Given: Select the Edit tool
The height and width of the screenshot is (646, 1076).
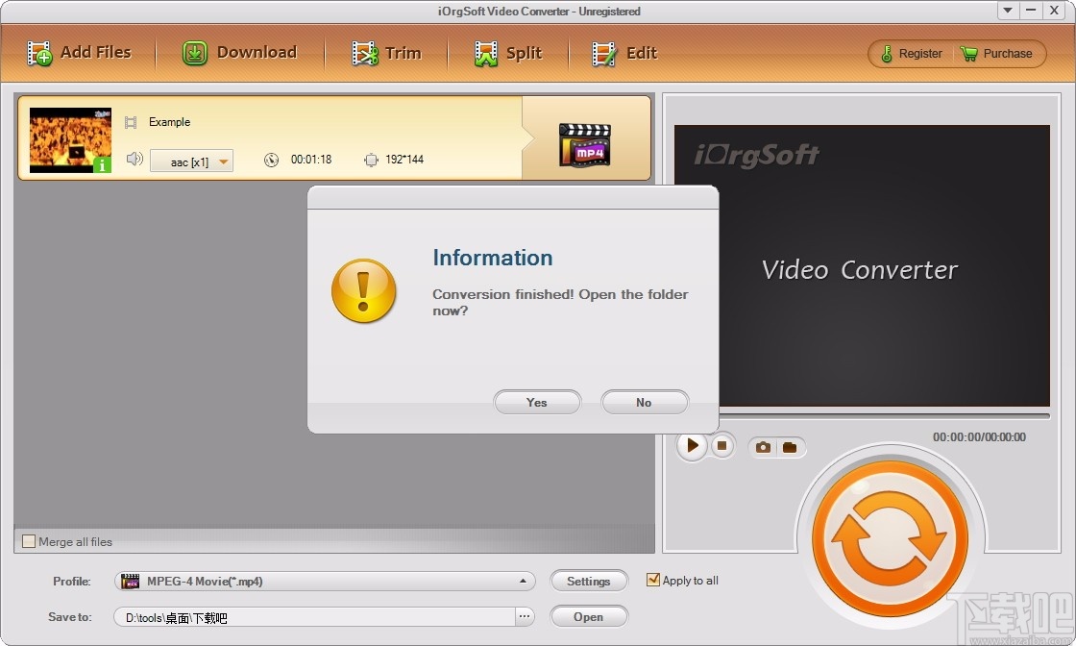Looking at the screenshot, I should pos(624,53).
